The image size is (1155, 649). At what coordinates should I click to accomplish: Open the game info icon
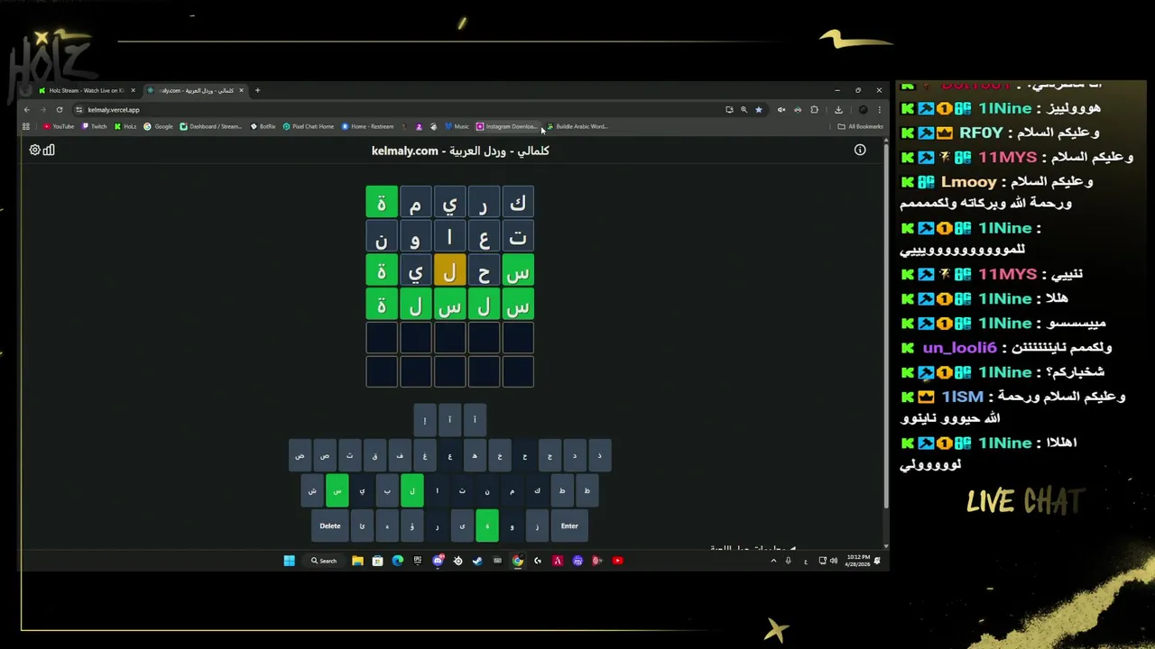(860, 151)
